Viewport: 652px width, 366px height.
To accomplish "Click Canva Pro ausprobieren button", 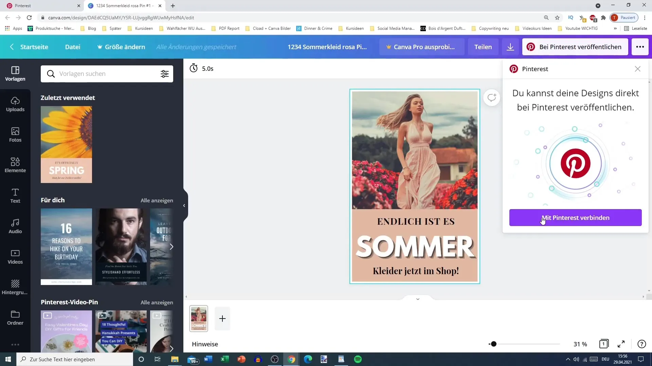I will [422, 47].
